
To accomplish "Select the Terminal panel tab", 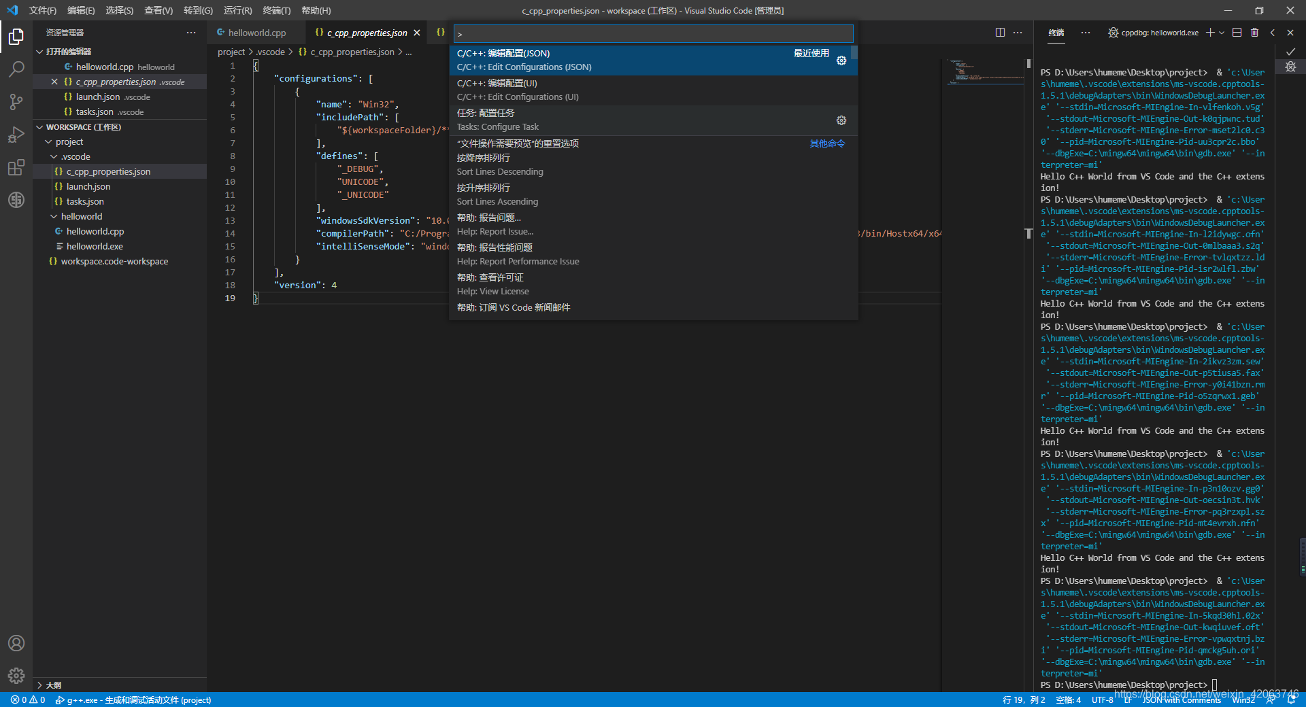I will pyautogui.click(x=1056, y=33).
